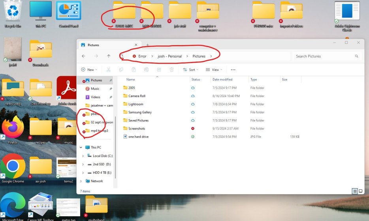
Task: Click the Refresh icon beside address bar
Action: [122, 56]
